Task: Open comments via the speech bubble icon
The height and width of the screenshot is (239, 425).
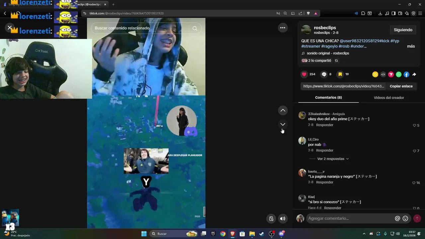Action: 324,74
